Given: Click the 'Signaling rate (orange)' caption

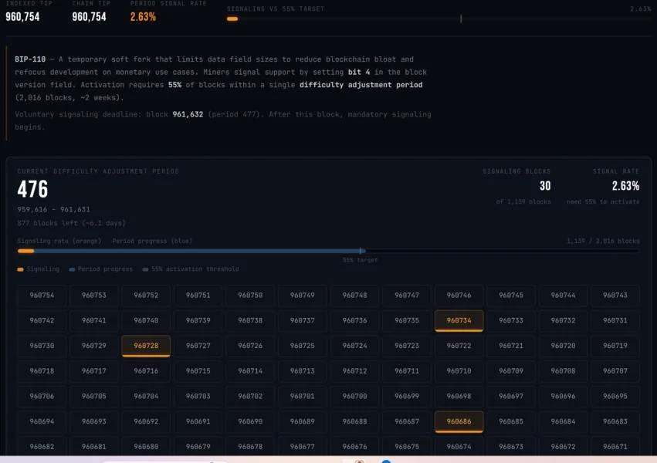Looking at the screenshot, I should click(59, 241).
